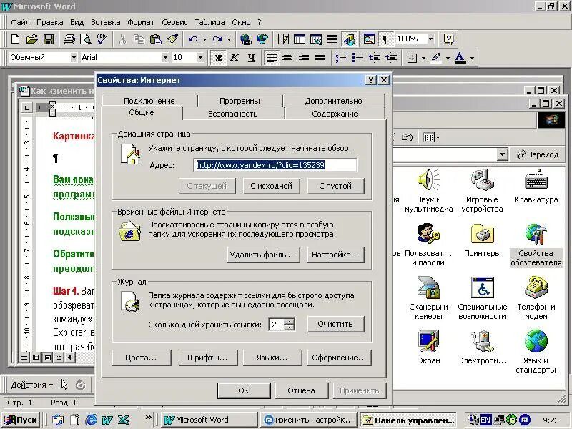The image size is (572, 429).
Task: Toggle underline Ч formatting
Action: [251, 58]
